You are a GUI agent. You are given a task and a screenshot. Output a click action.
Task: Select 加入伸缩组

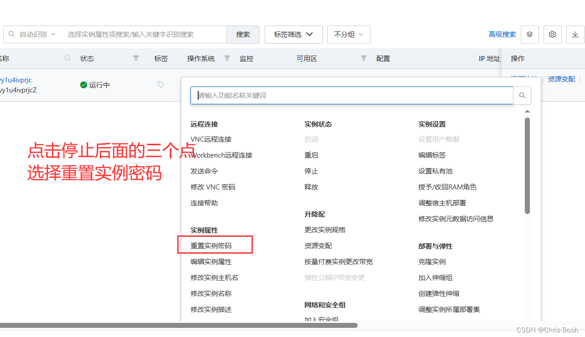coord(436,278)
